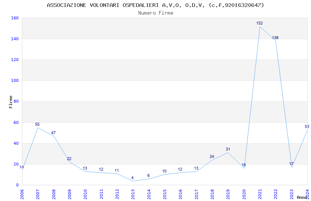Click the 2018 year tick label

212,194
